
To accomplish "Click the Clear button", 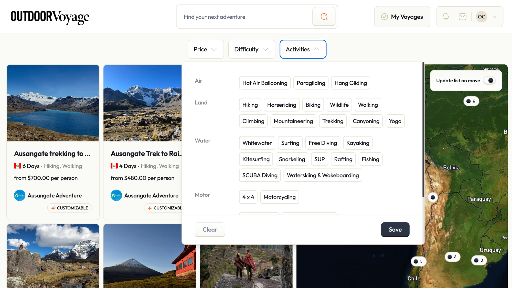I will coord(210,229).
